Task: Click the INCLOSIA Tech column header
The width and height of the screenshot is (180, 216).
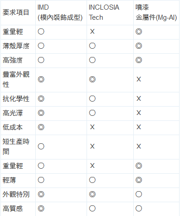Action: tap(104, 12)
